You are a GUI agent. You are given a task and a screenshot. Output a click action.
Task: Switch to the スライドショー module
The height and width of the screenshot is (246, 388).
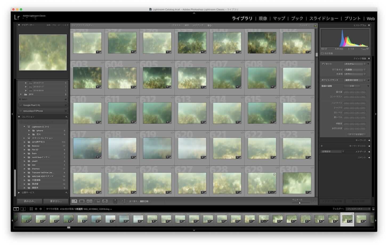pyautogui.click(x=324, y=18)
